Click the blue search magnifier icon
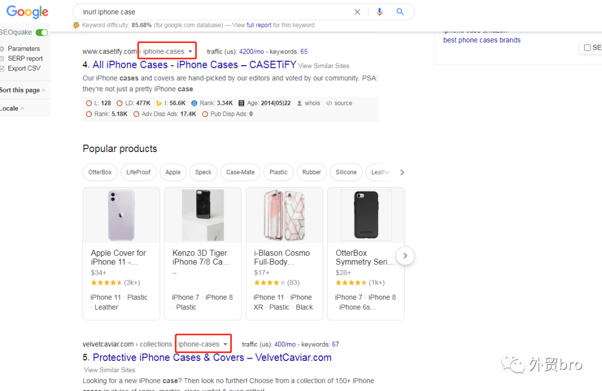The width and height of the screenshot is (602, 391). (x=400, y=12)
